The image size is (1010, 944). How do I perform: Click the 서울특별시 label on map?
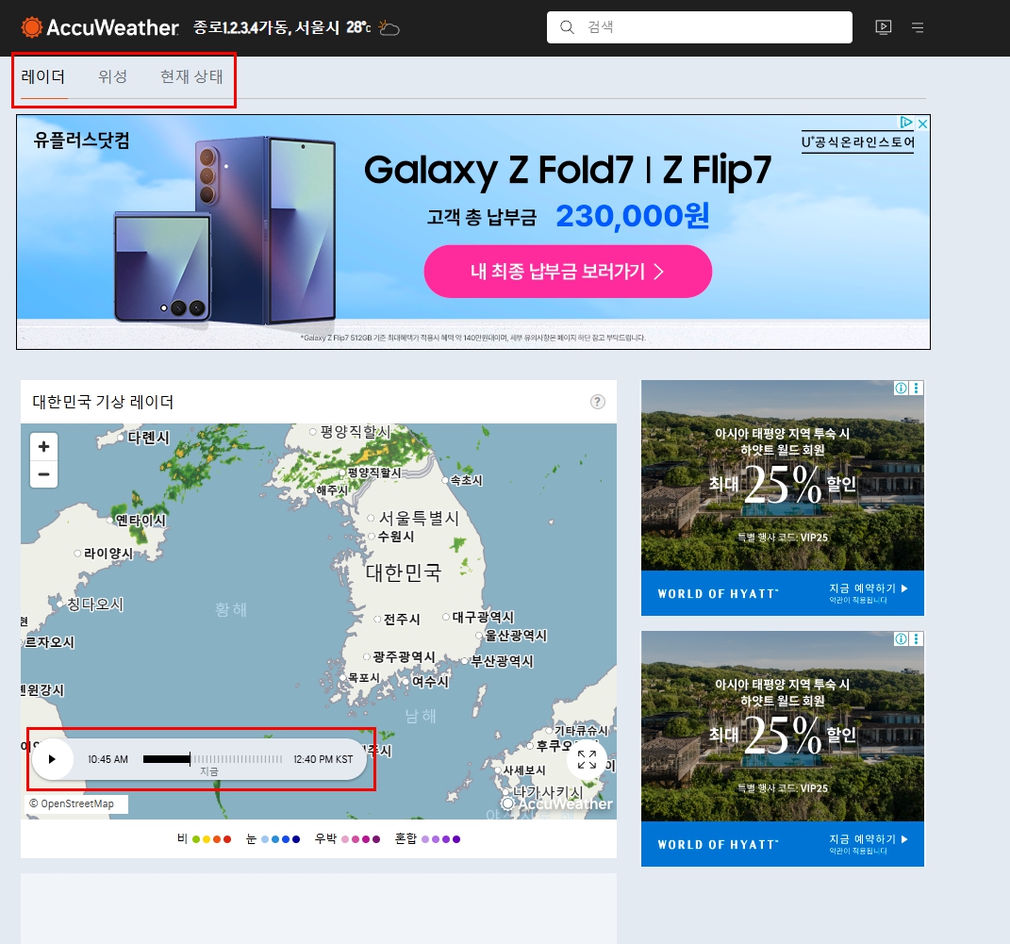point(419,518)
